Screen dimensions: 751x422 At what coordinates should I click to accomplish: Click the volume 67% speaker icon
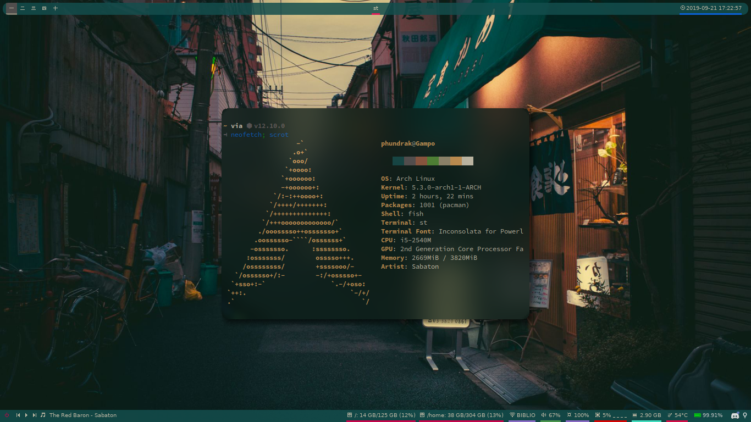tap(543, 415)
